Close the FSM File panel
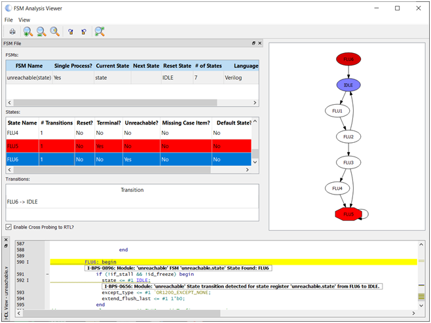 click(259, 43)
